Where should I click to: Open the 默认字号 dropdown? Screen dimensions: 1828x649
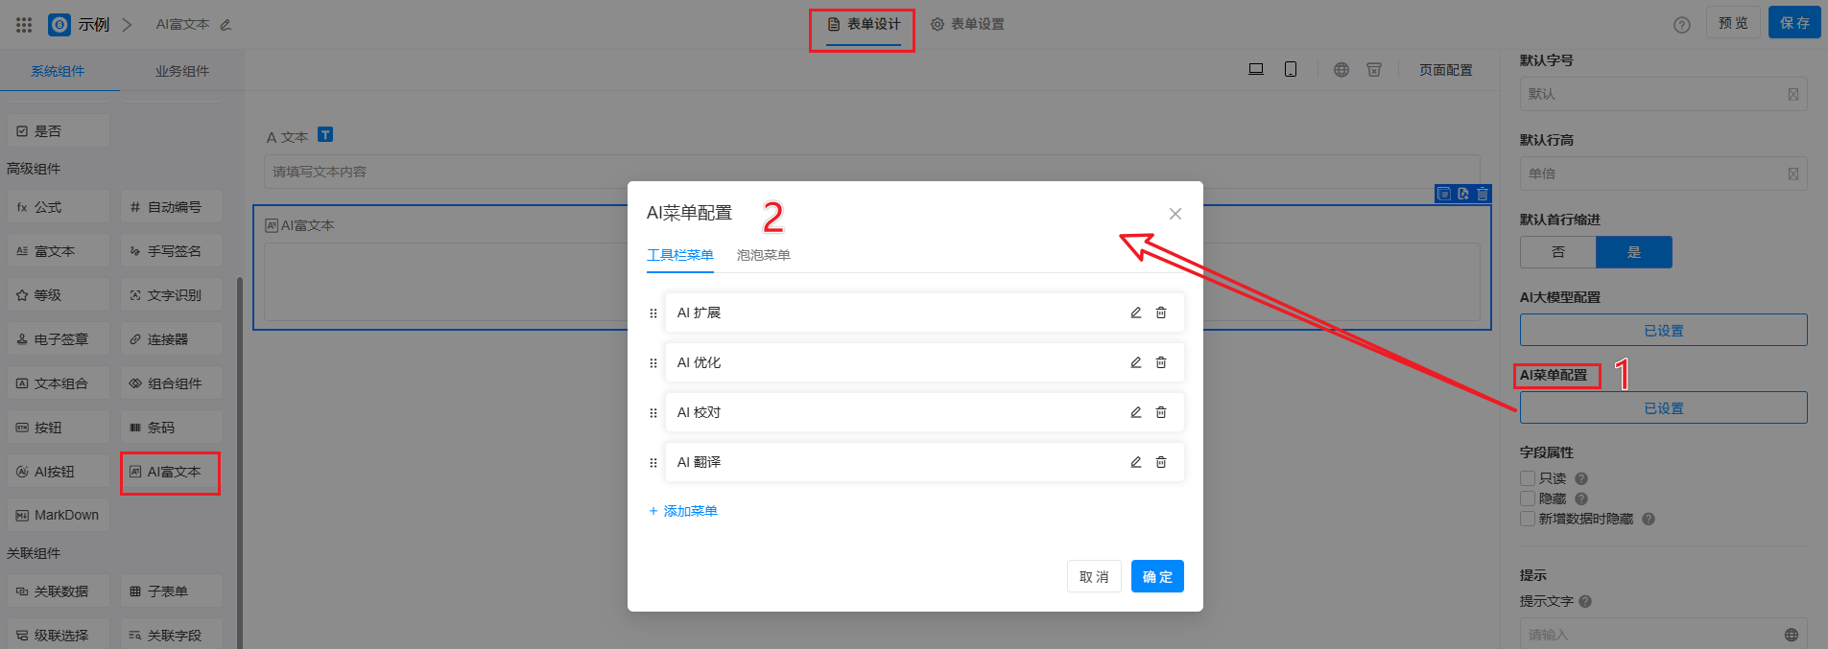pyautogui.click(x=1662, y=94)
